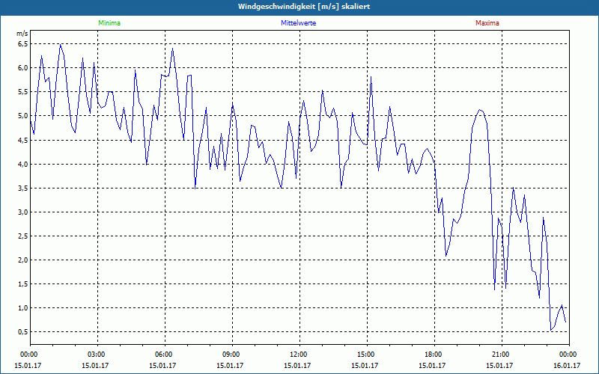Screen dimensions: 599x374
Task: Click the 15.01.17 date below 12:00
Action: coord(297,366)
